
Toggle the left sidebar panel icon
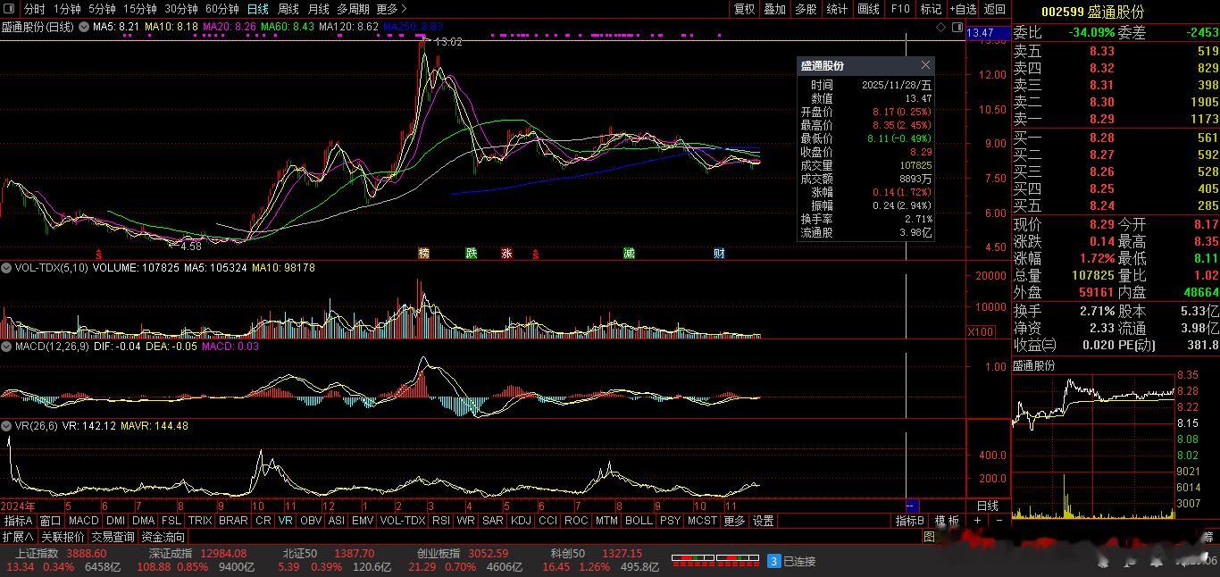[x=10, y=9]
